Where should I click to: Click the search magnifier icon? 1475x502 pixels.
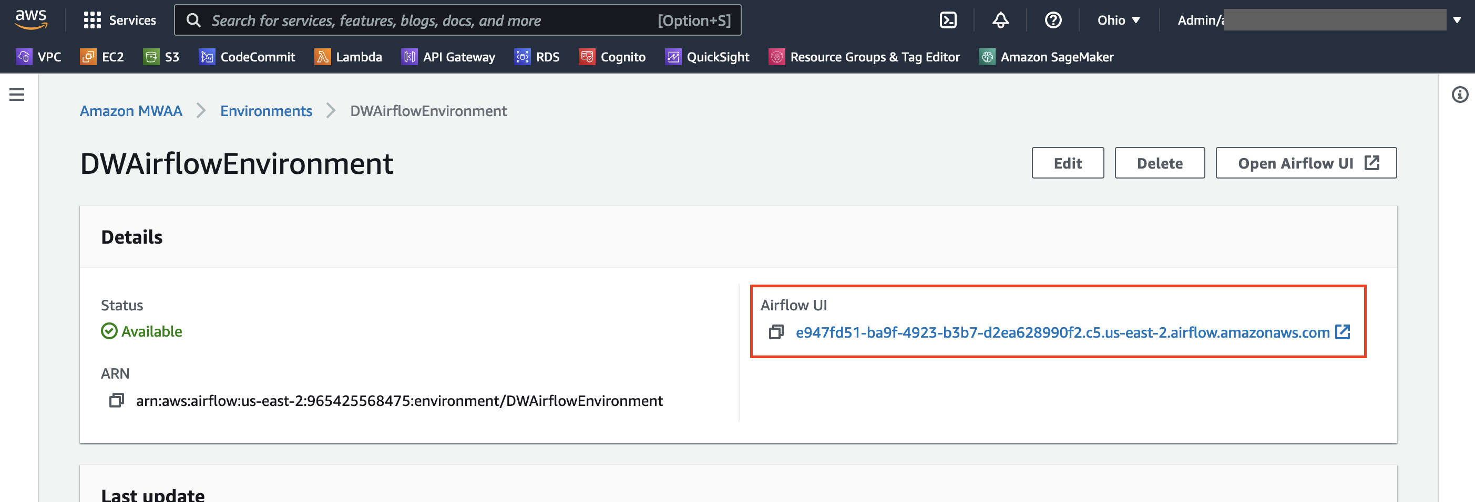coord(194,20)
